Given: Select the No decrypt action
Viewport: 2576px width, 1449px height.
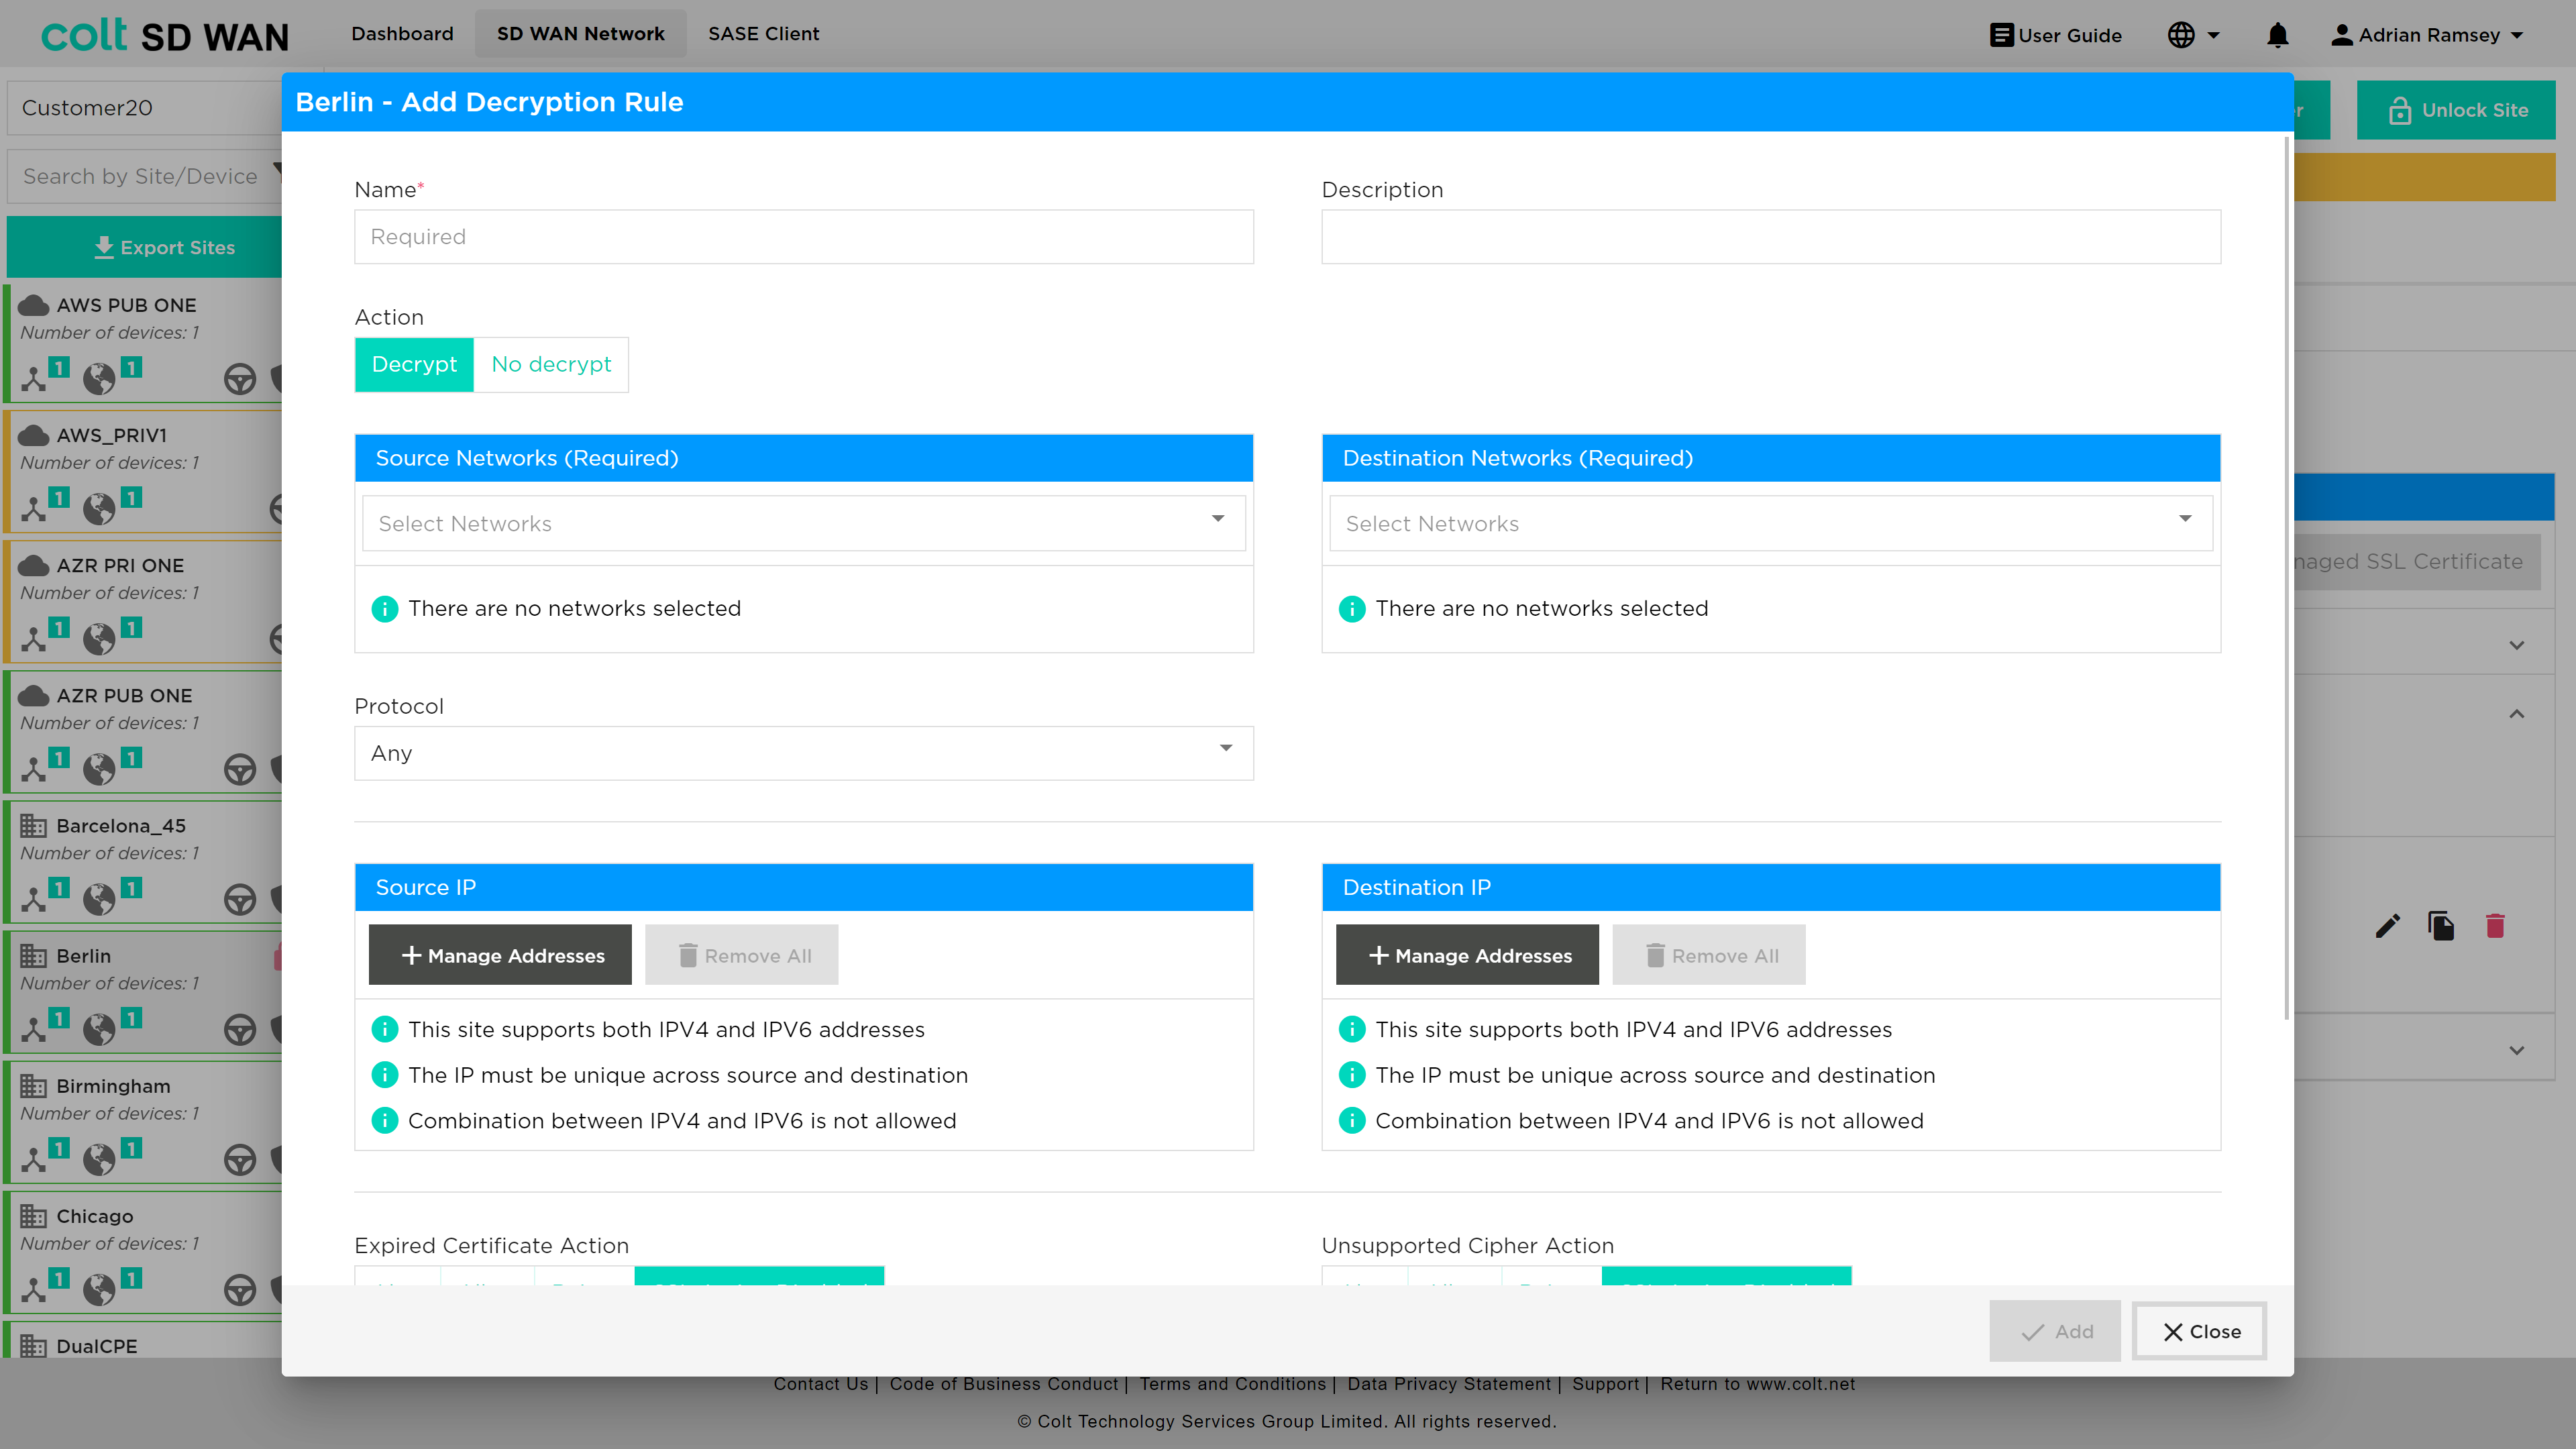Looking at the screenshot, I should [551, 364].
